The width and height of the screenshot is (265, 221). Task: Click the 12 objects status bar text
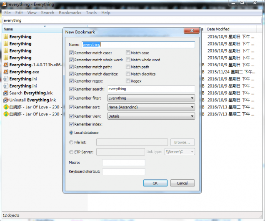[11, 216]
